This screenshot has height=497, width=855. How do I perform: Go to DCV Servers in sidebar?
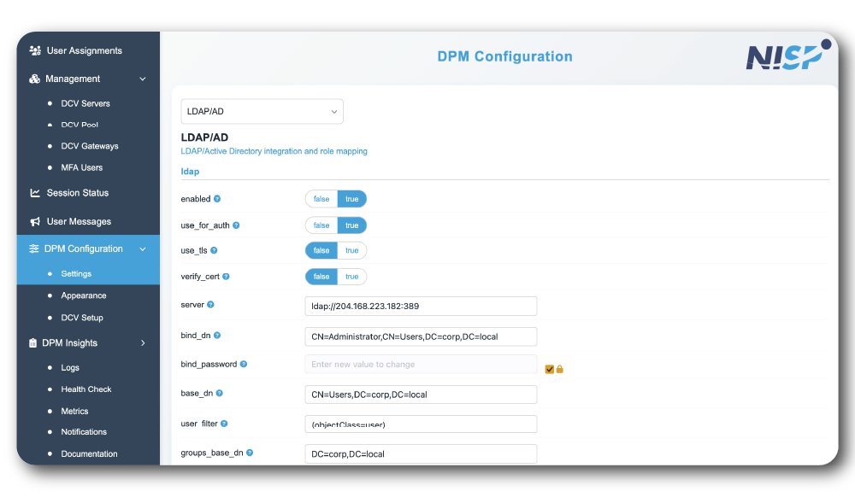click(85, 103)
